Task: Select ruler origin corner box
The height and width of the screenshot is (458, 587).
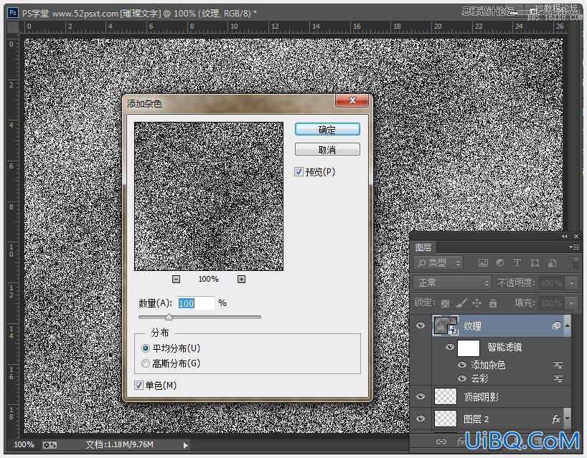Action: click(x=13, y=27)
